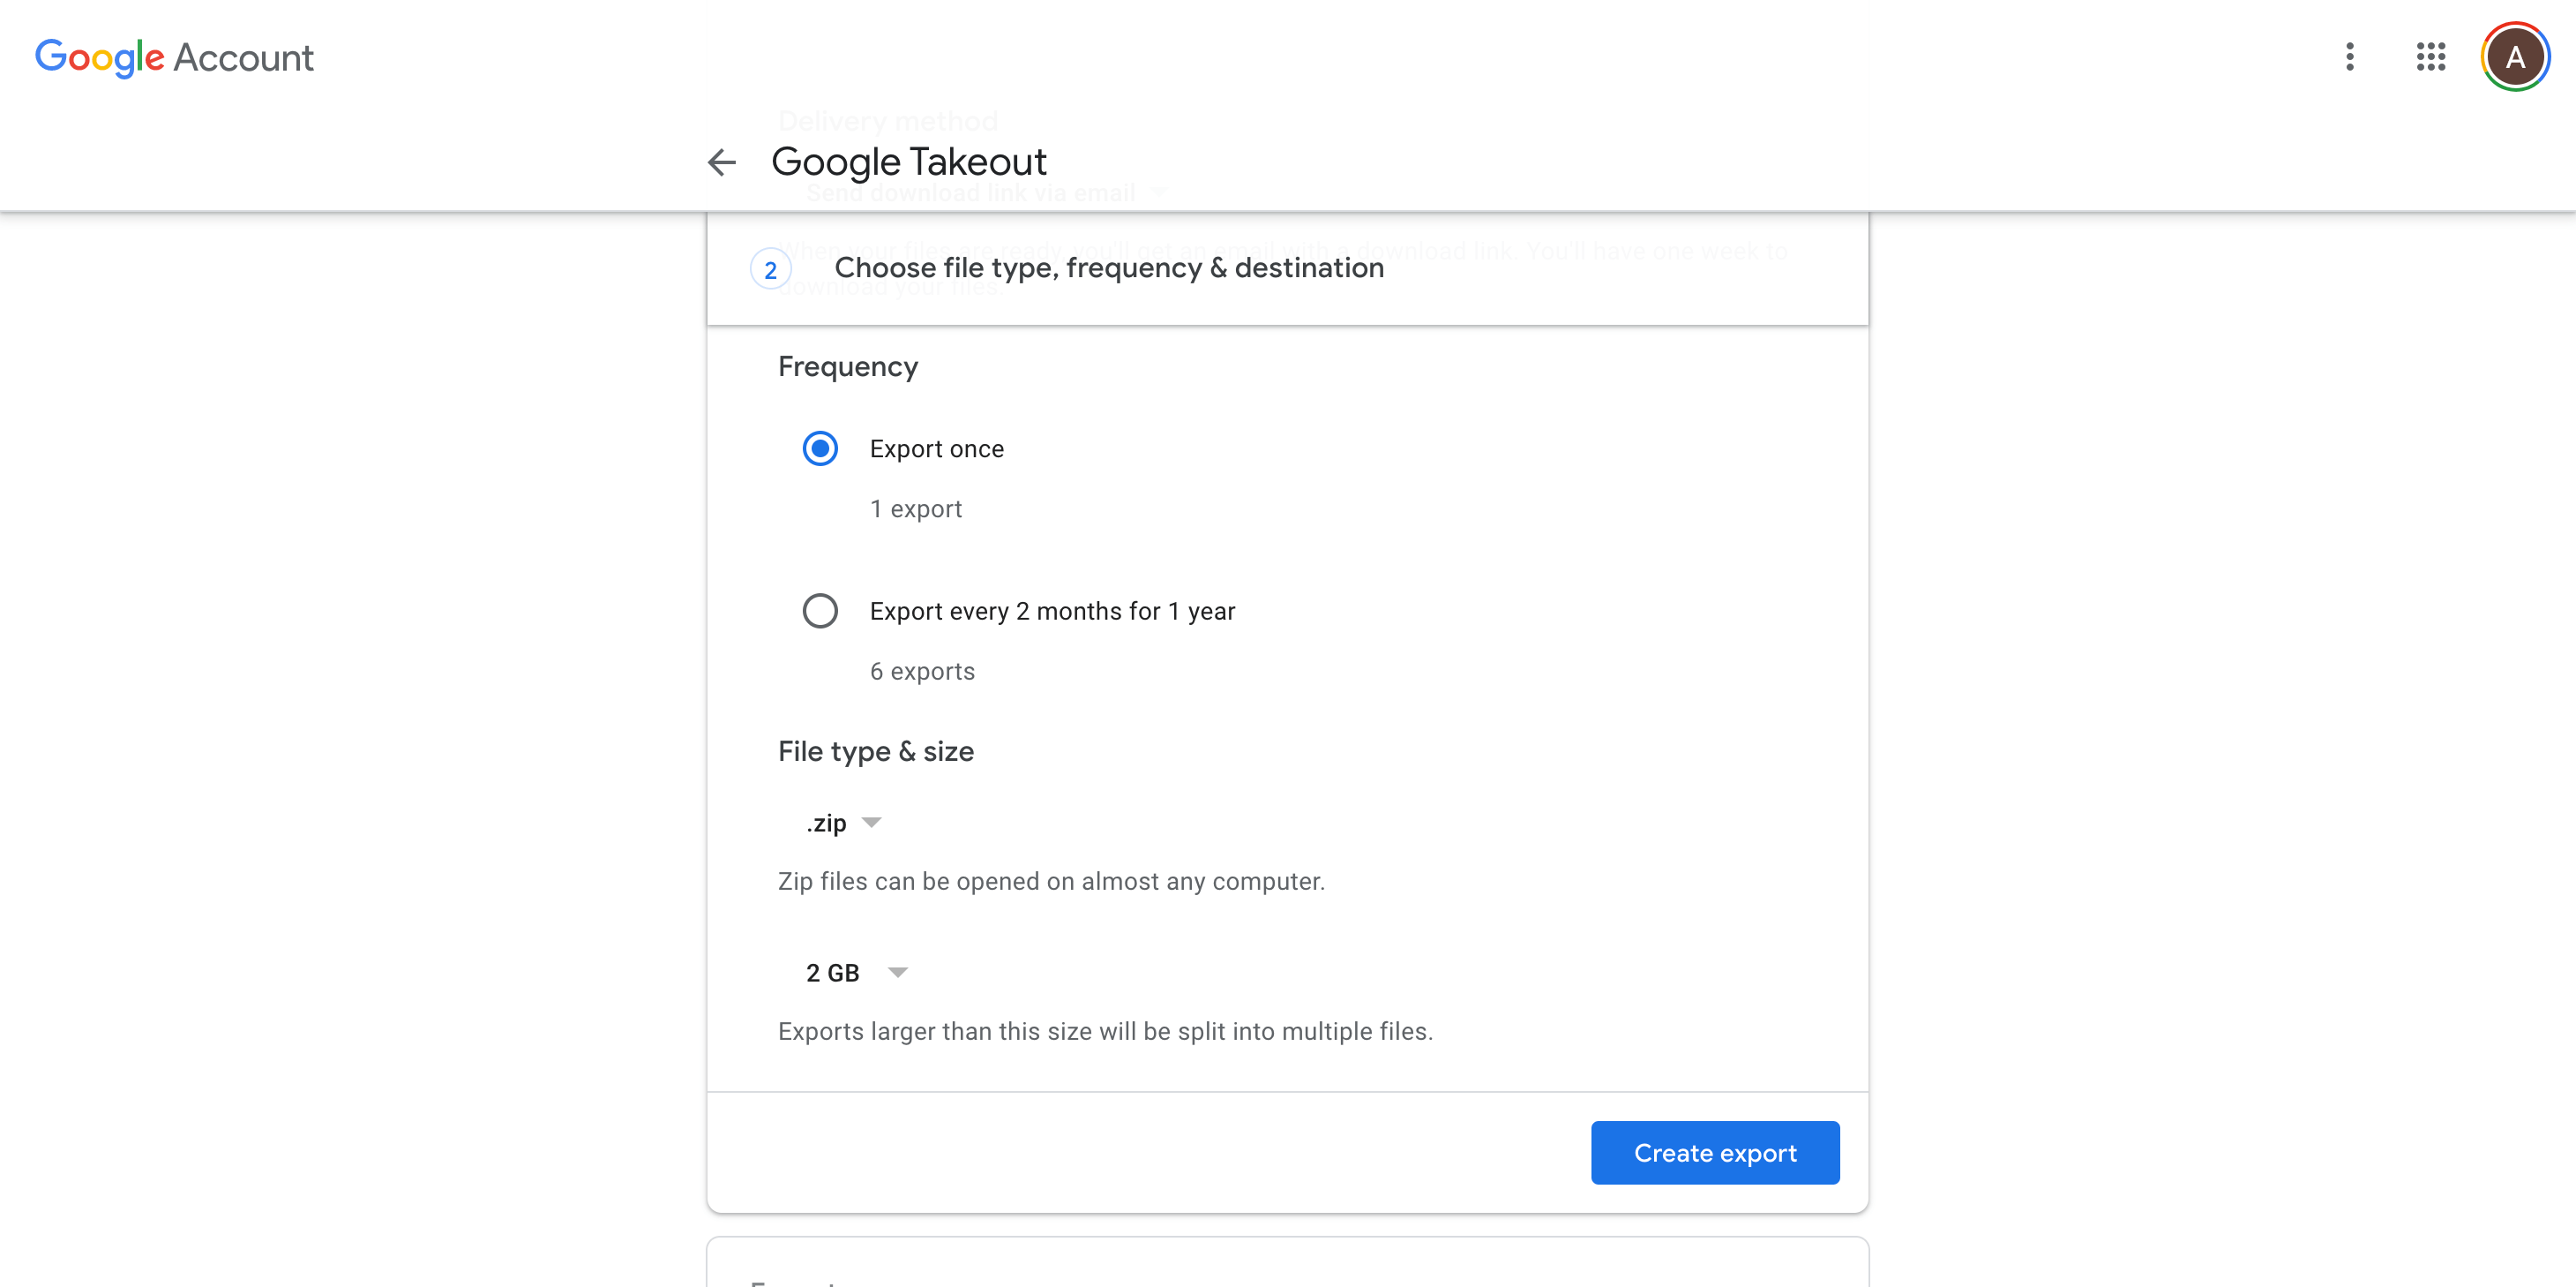The image size is (2576, 1287).
Task: Click Choose file type, frequency & destination heading
Action: (x=1108, y=268)
